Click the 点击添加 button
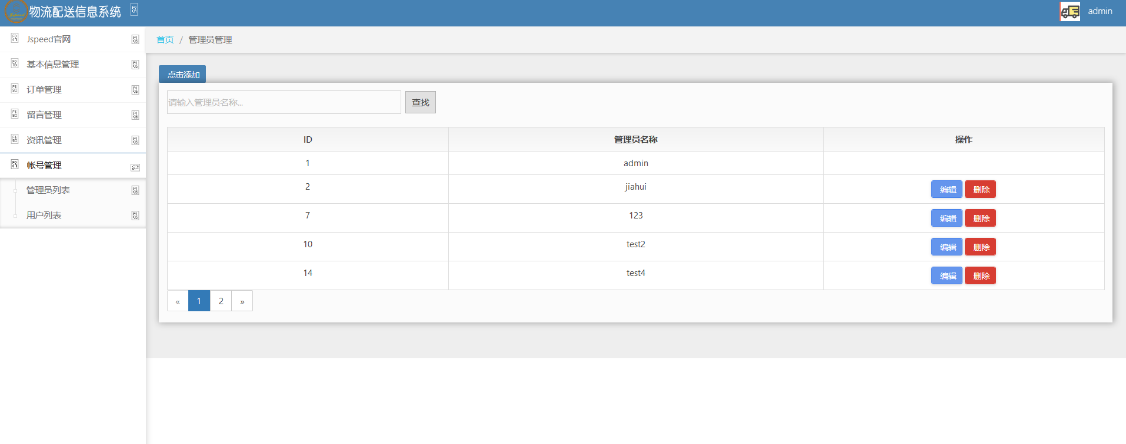Viewport: 1126px width, 444px height. [x=182, y=75]
